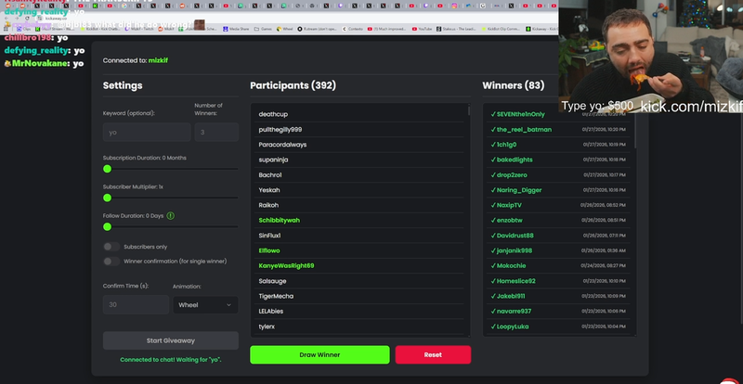Screen dimensions: 743x384
Task: Click winner Davidrust88
Action: coord(515,236)
